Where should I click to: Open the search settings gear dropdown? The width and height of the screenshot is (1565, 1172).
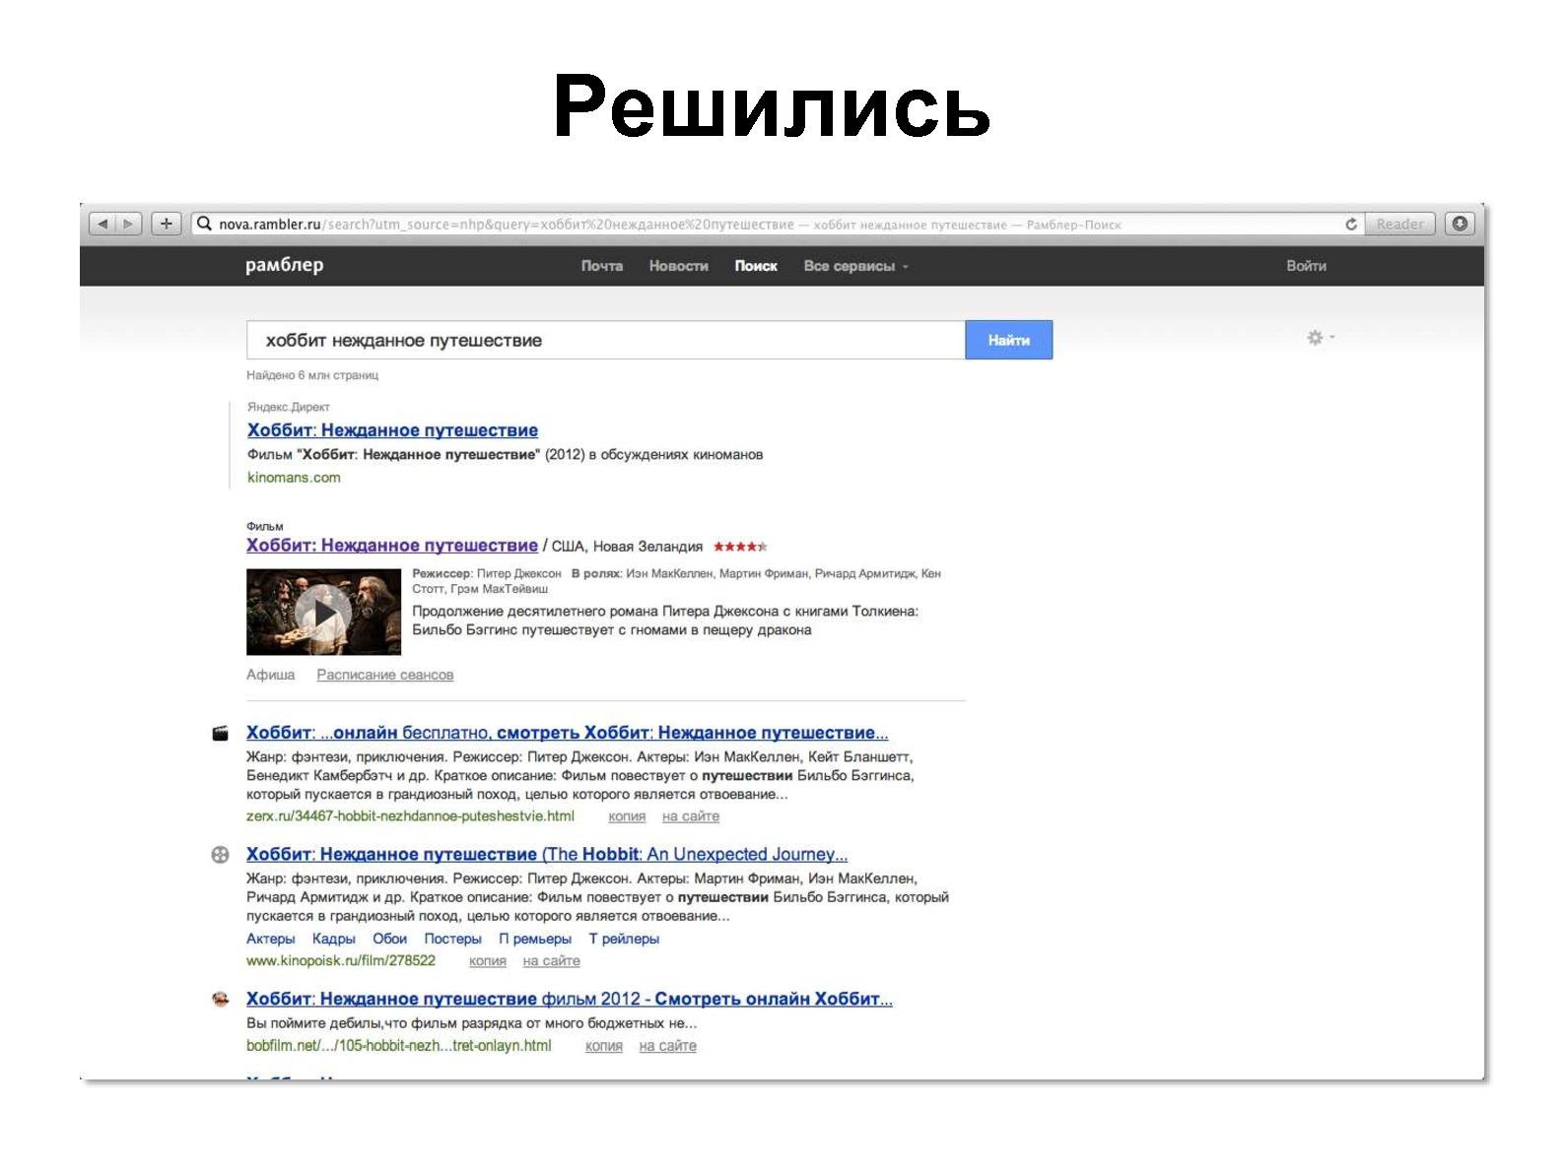click(1320, 338)
